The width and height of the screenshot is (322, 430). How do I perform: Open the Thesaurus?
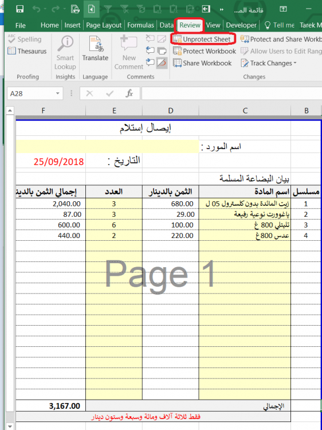tap(27, 51)
